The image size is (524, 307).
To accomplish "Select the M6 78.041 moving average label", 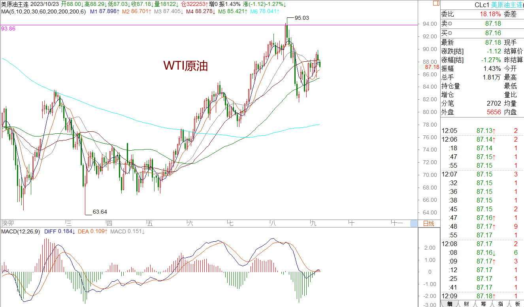I will (x=264, y=11).
